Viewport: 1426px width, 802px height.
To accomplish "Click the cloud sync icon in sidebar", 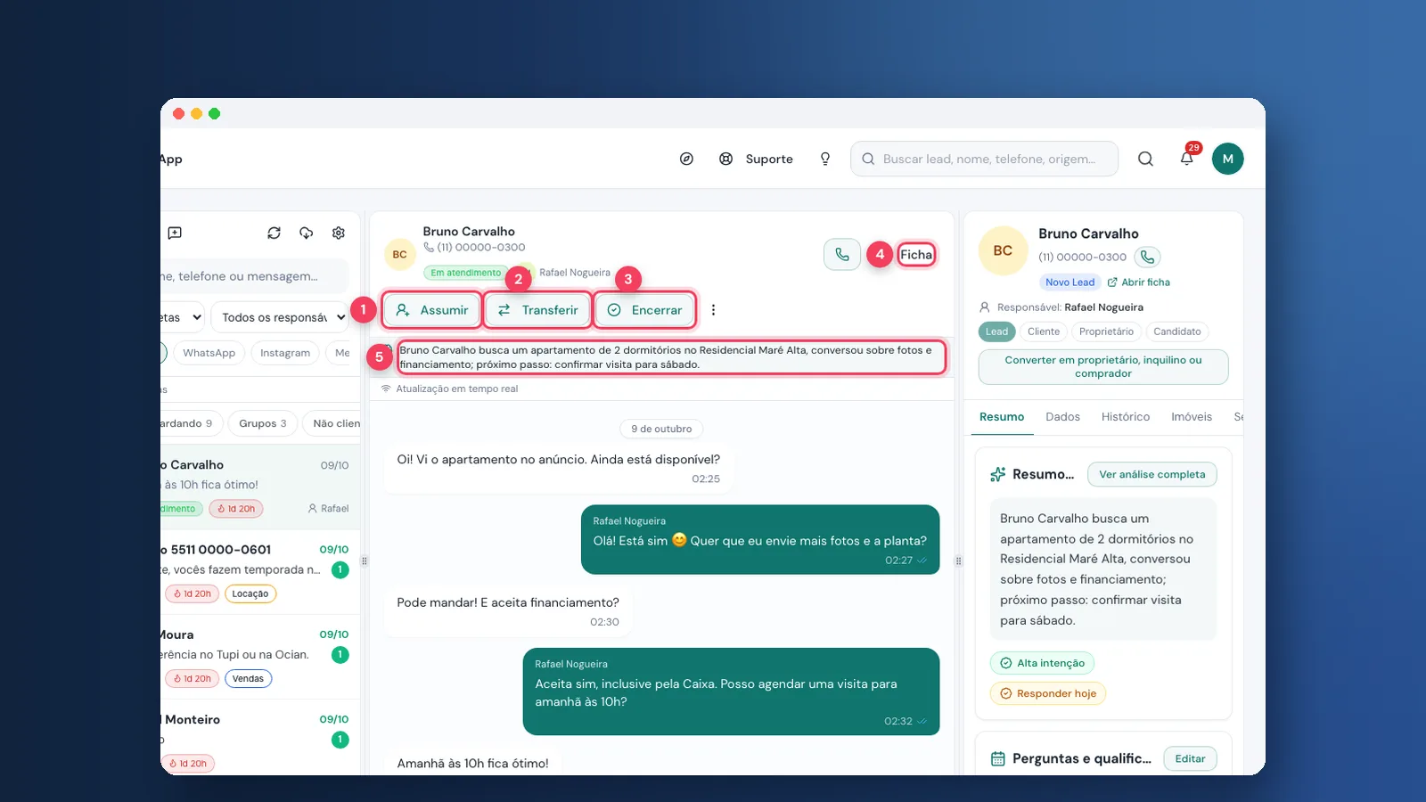I will 307,233.
